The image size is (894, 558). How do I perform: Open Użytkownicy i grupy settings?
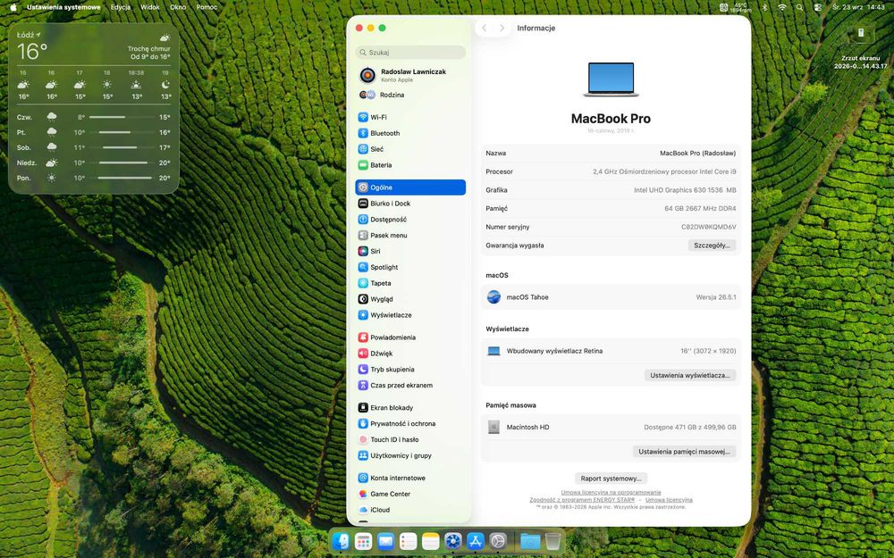coord(410,455)
